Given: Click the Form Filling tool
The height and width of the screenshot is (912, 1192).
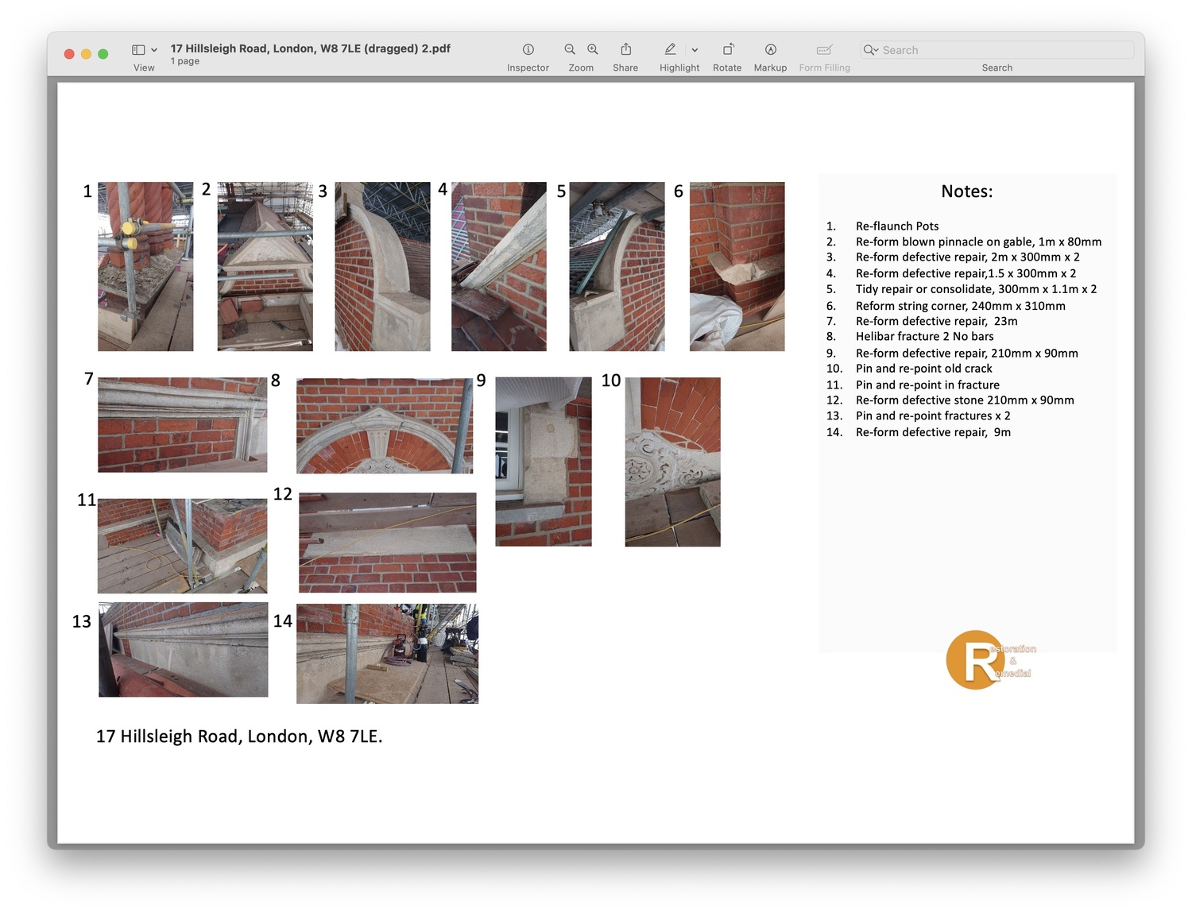Looking at the screenshot, I should 824,49.
